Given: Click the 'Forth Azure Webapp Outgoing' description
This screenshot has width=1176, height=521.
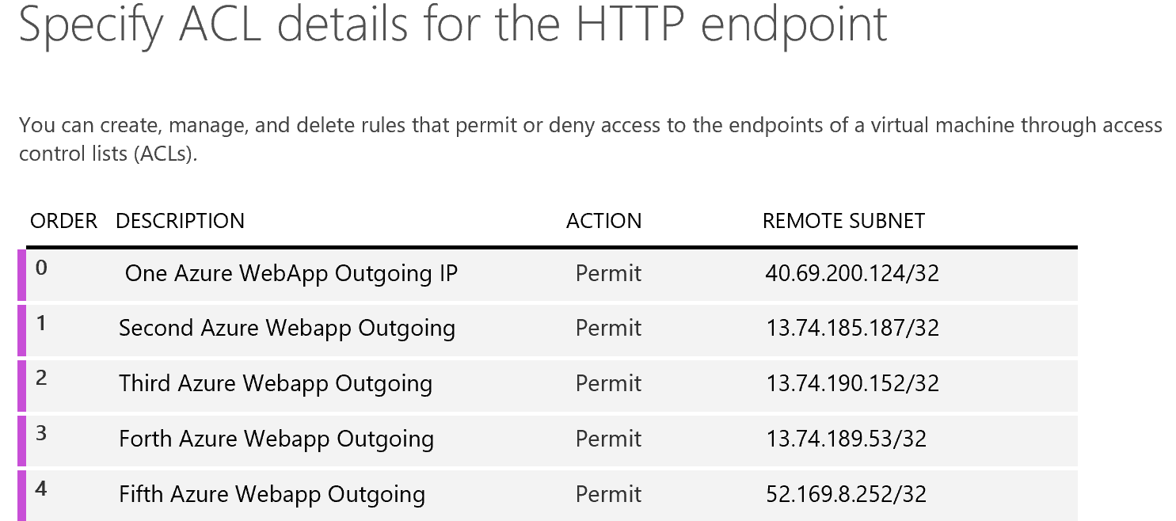Looking at the screenshot, I should point(276,439).
